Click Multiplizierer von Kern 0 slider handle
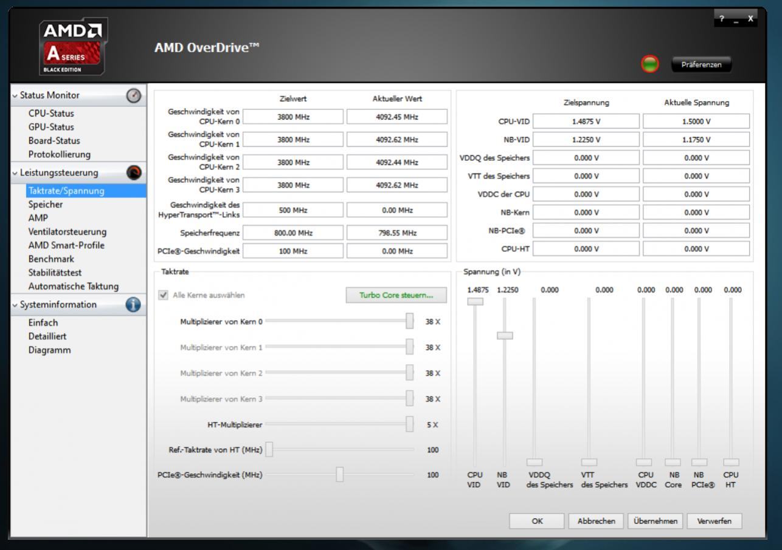The image size is (782, 550). (x=410, y=321)
